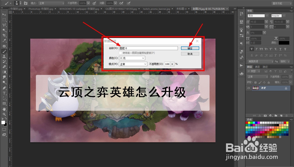The width and height of the screenshot is (294, 167).
Task: Open the Brush Presets panel icon
Action: coord(241,35)
